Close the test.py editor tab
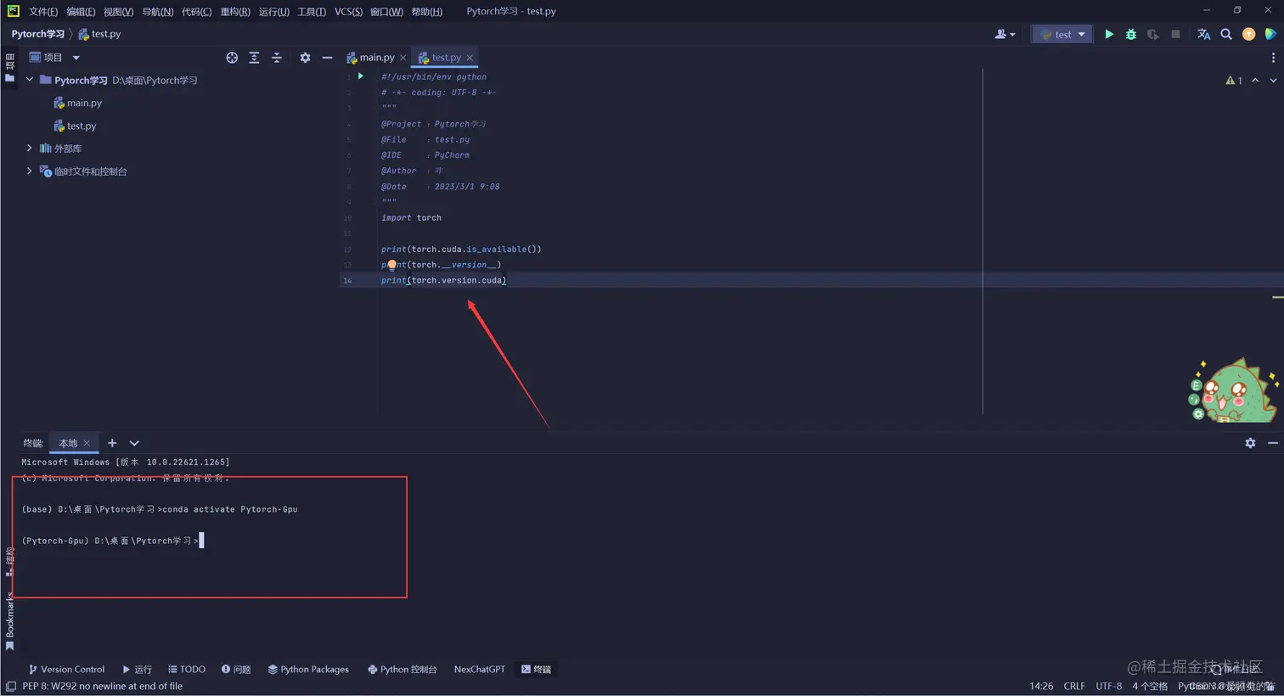Viewport: 1284px width, 696px height. click(470, 58)
